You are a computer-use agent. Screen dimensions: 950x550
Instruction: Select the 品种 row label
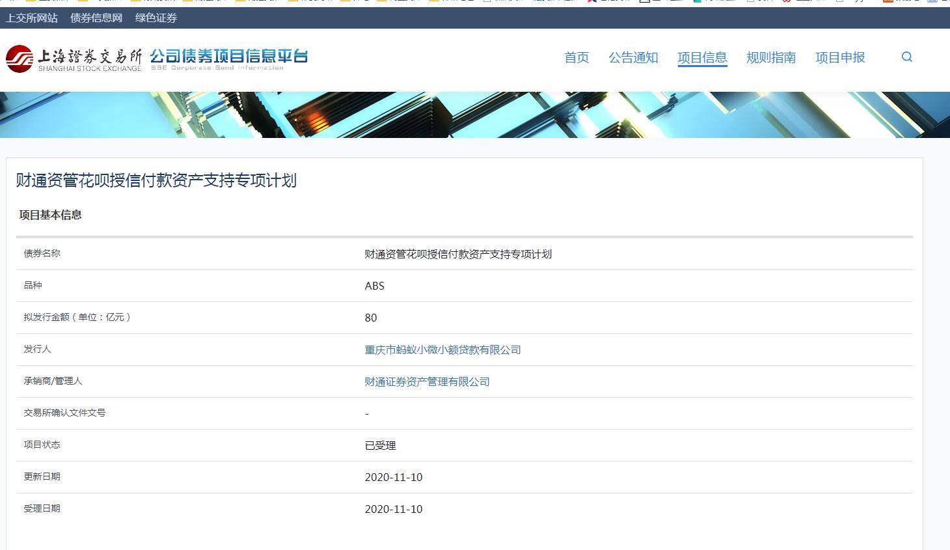(33, 285)
